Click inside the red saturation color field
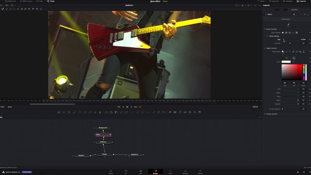311x175 pixels. [292, 72]
